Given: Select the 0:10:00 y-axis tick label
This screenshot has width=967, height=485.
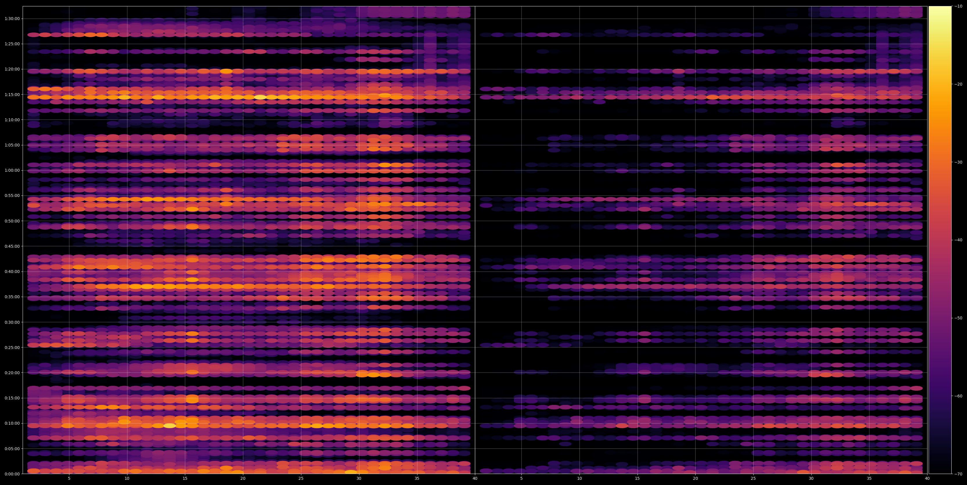Looking at the screenshot, I should point(12,423).
